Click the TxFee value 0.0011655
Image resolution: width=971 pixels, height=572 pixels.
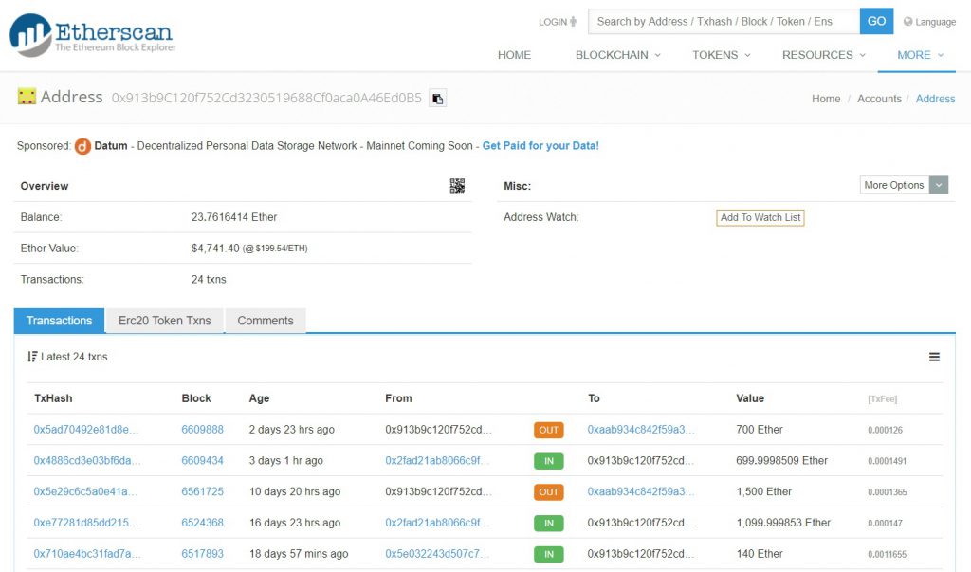pos(887,554)
